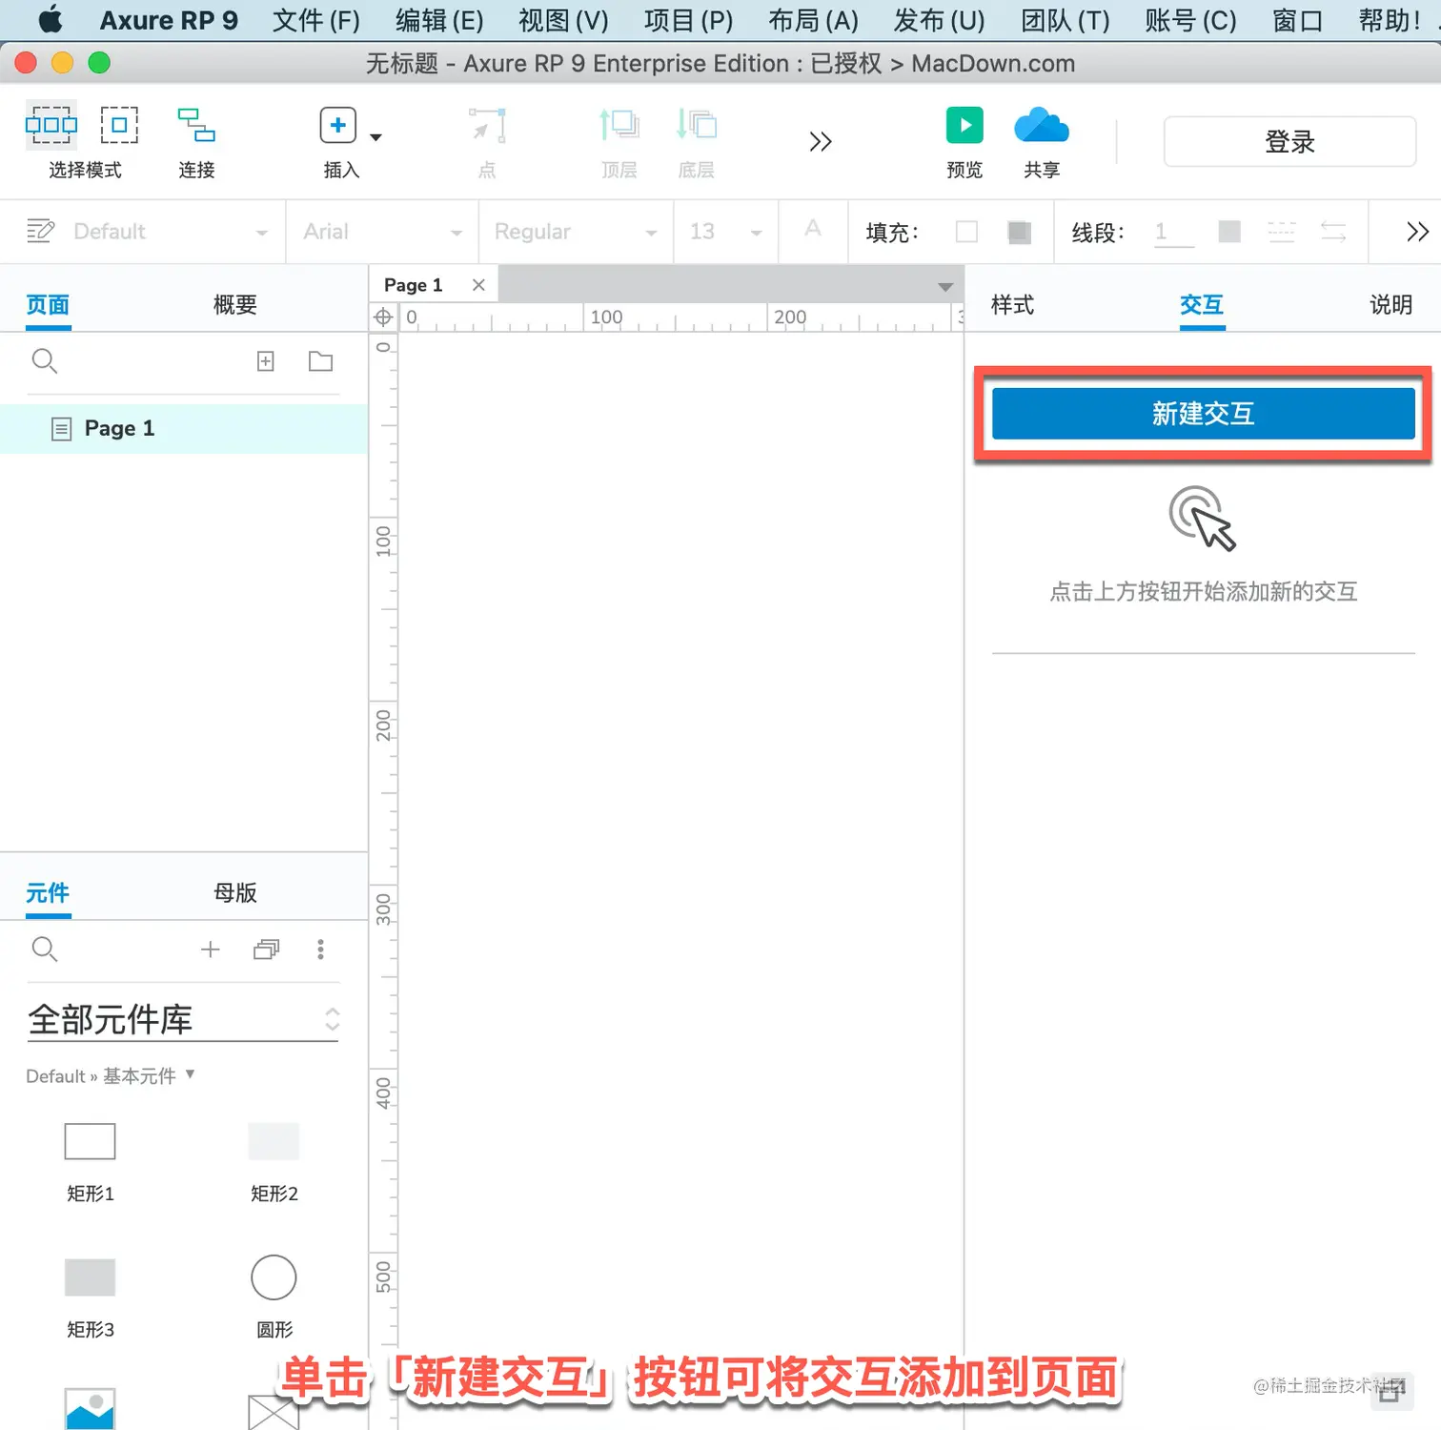Screen dimensions: 1441x1430
Task: Select the contained selection mode icon
Action: pyautogui.click(x=120, y=125)
